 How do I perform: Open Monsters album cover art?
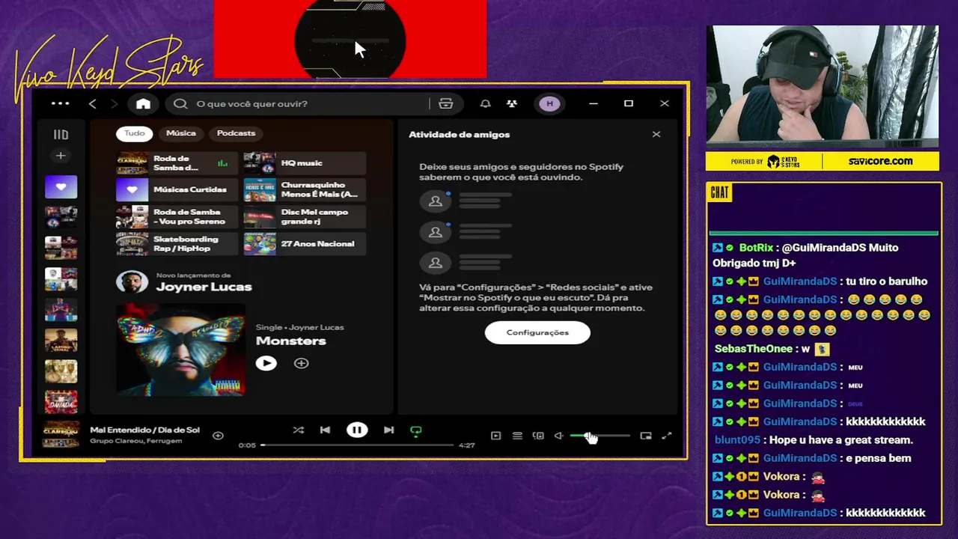[180, 349]
